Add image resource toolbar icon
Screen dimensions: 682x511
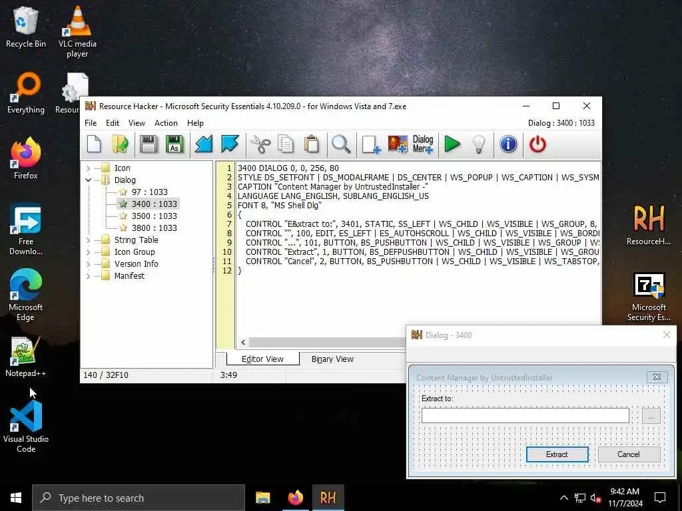(398, 144)
